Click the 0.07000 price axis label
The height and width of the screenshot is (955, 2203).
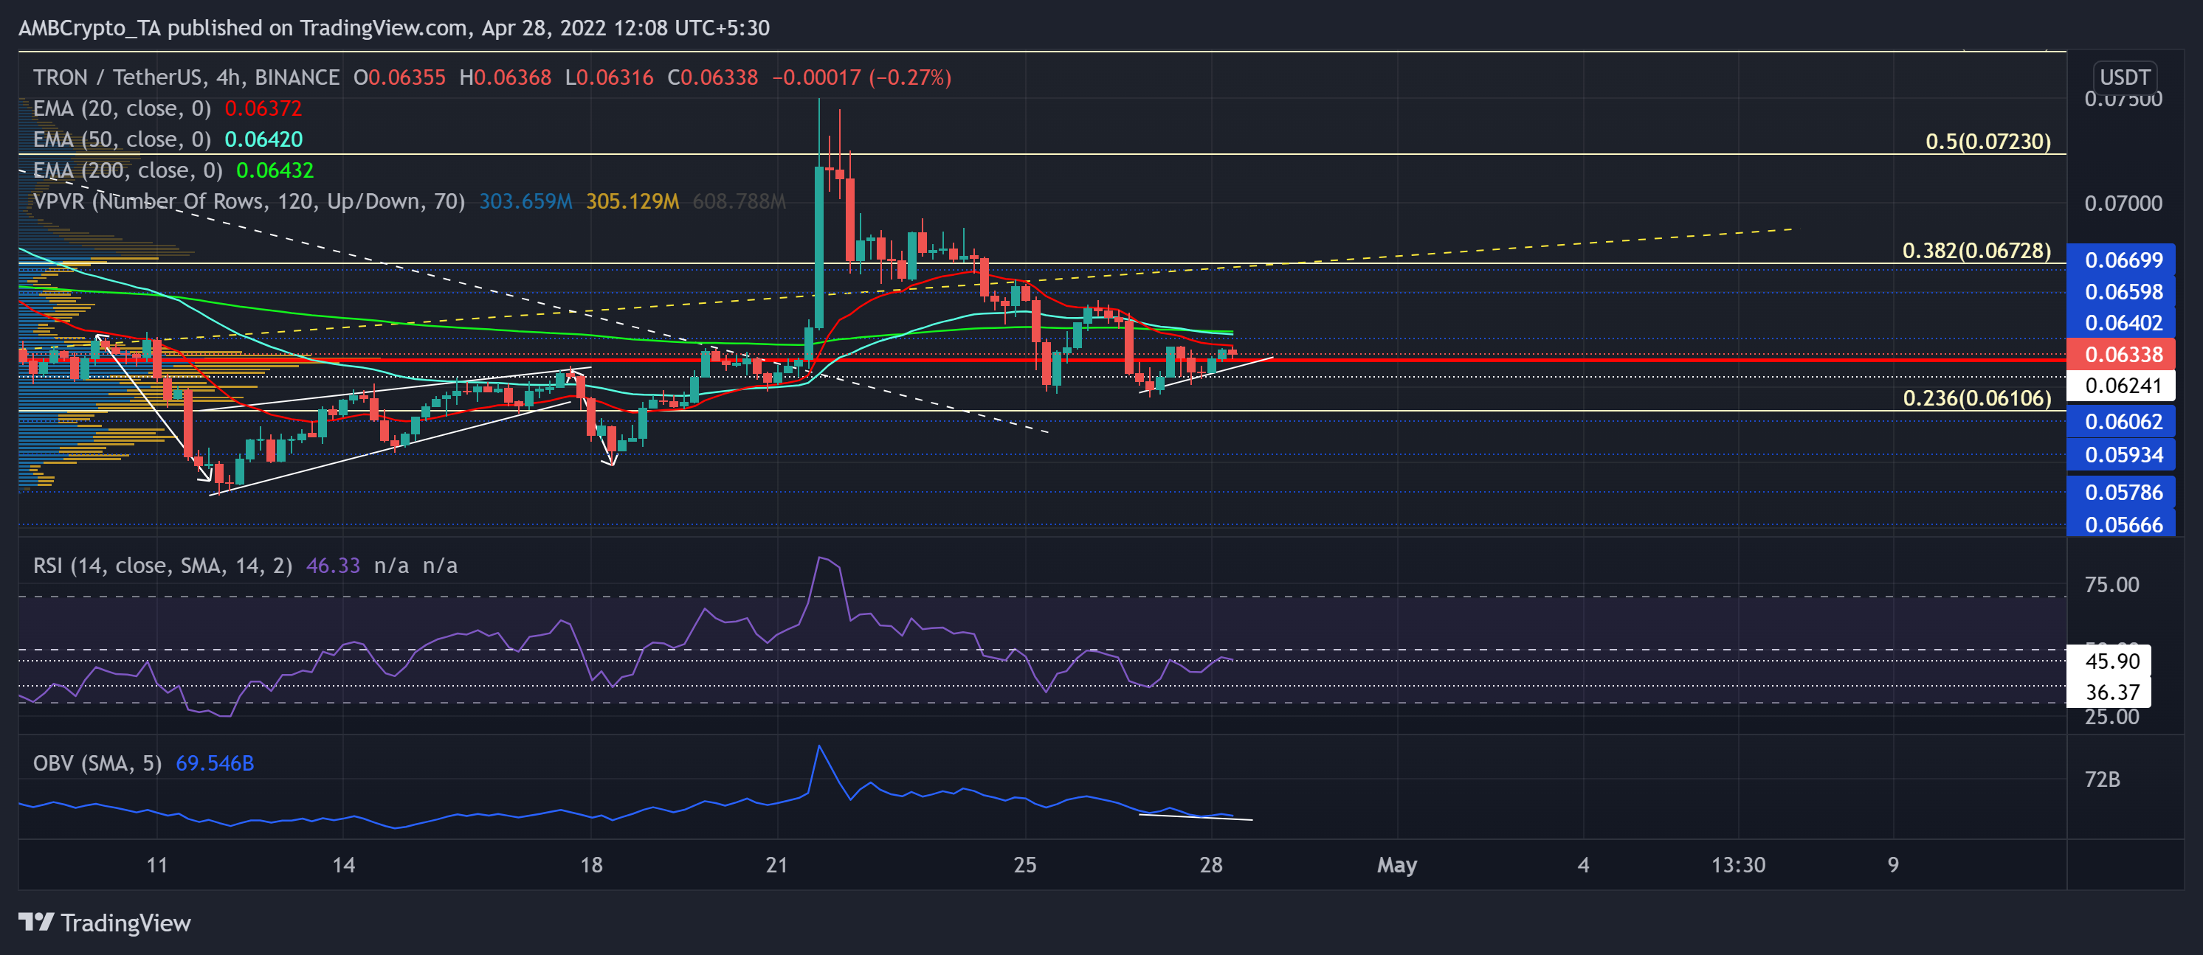coord(2123,204)
